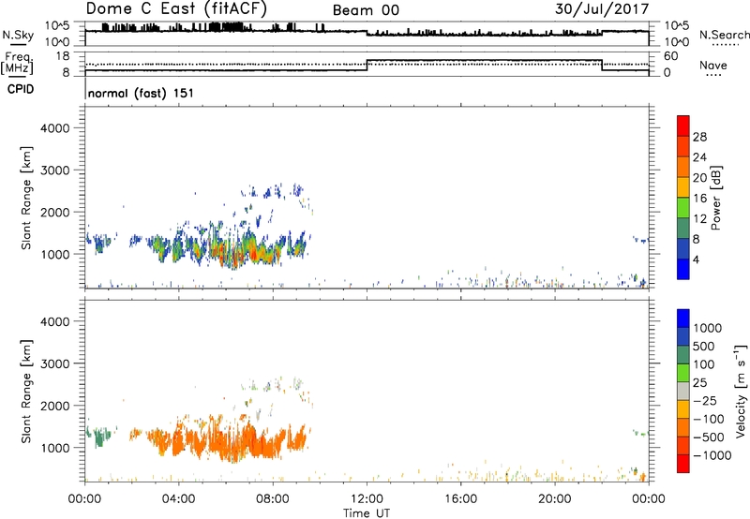Click the "-1000" tick on Velocity colorbar

coord(712,455)
